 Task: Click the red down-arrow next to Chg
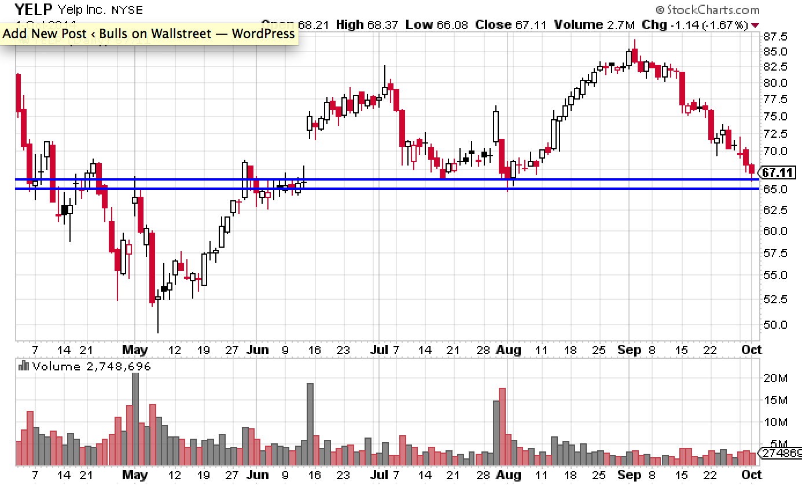[x=755, y=25]
